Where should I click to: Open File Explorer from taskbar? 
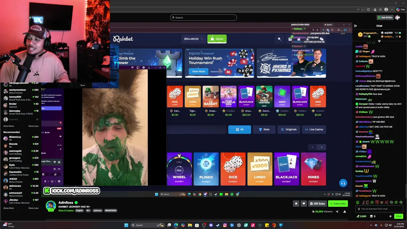tap(190, 225)
